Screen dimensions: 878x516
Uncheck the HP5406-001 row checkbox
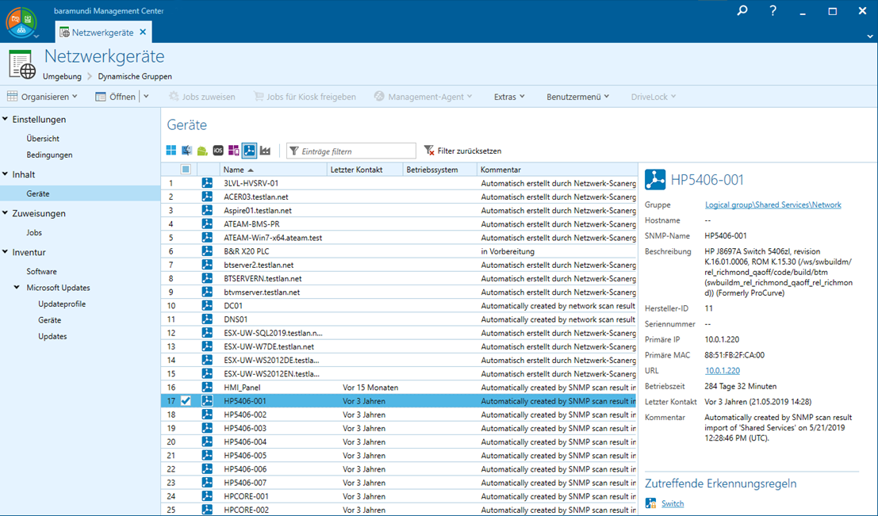pyautogui.click(x=186, y=401)
